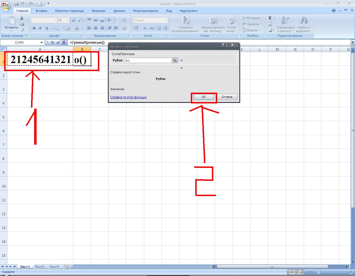
Task: Click the Save icon in quick access toolbar
Action: (x=16, y=4)
